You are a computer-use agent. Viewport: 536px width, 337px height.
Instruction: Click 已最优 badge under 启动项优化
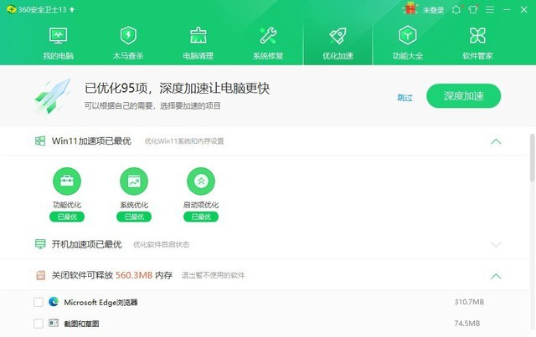201,217
